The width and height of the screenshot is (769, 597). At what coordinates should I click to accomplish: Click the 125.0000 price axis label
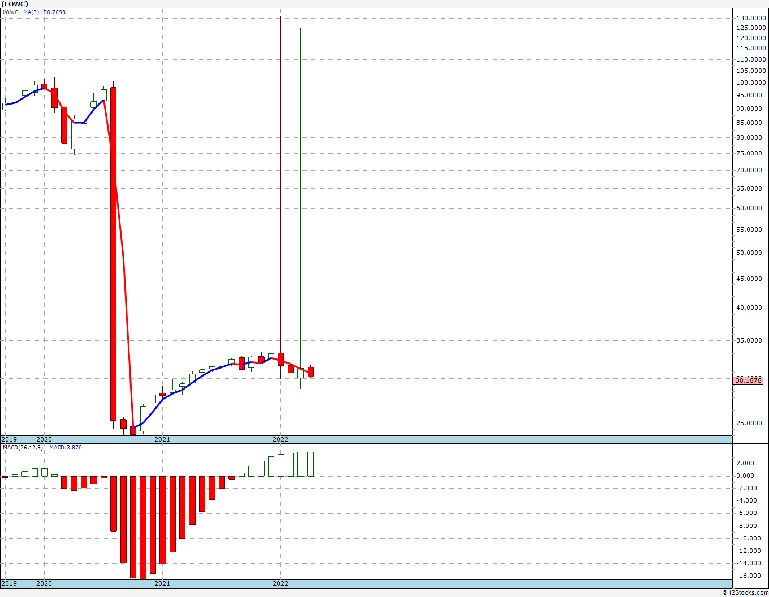pyautogui.click(x=750, y=28)
